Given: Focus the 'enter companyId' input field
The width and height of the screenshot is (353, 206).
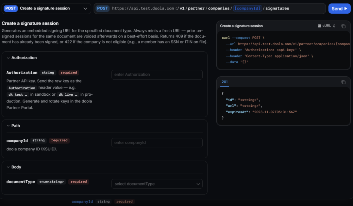Looking at the screenshot, I should pyautogui.click(x=157, y=143).
